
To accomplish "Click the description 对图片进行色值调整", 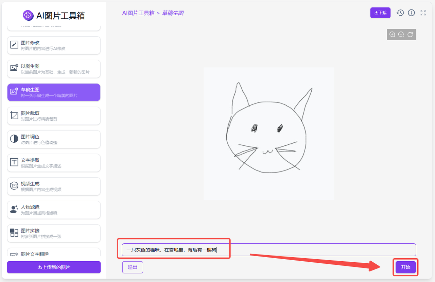I will pyautogui.click(x=39, y=143).
